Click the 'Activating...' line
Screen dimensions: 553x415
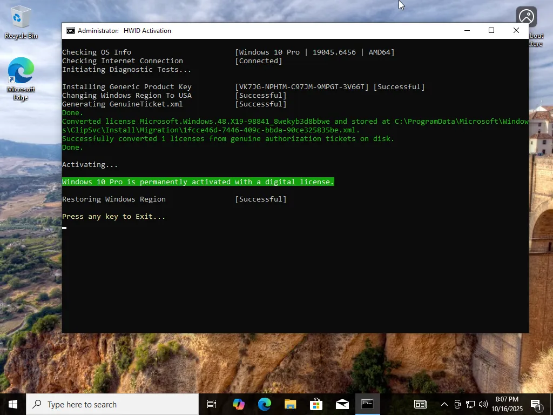point(90,164)
